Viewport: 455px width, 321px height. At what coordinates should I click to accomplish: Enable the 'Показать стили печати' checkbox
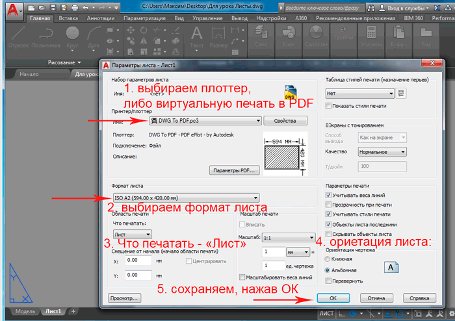(328, 105)
